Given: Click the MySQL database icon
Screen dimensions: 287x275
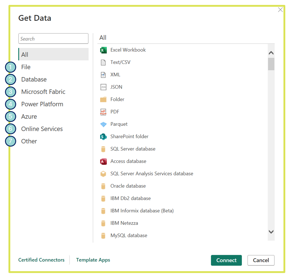Looking at the screenshot, I should click(103, 236).
